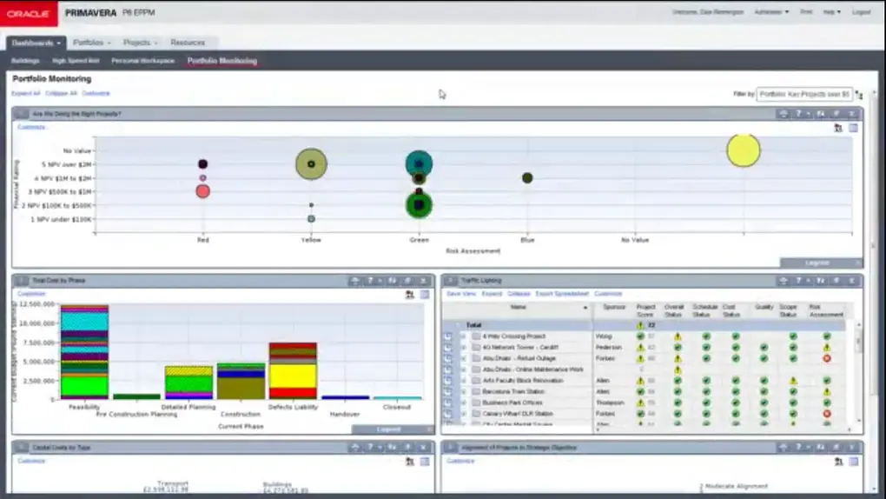The width and height of the screenshot is (886, 499).
Task: Click the filter sort icon beside the Filter by box
Action: coord(859,95)
